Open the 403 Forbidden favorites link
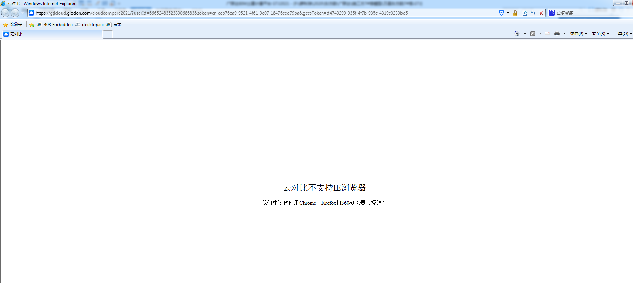Viewport: 633px width, 283px height. click(x=55, y=24)
